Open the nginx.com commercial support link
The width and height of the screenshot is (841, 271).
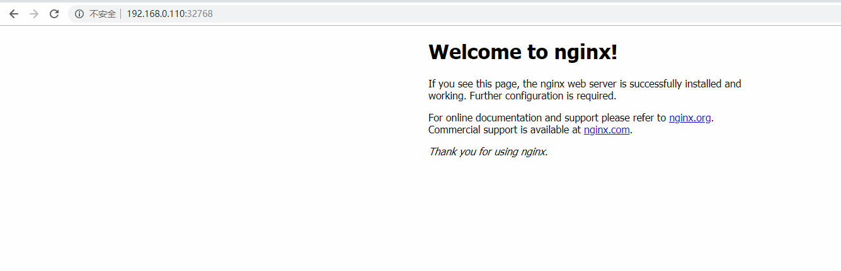click(607, 130)
